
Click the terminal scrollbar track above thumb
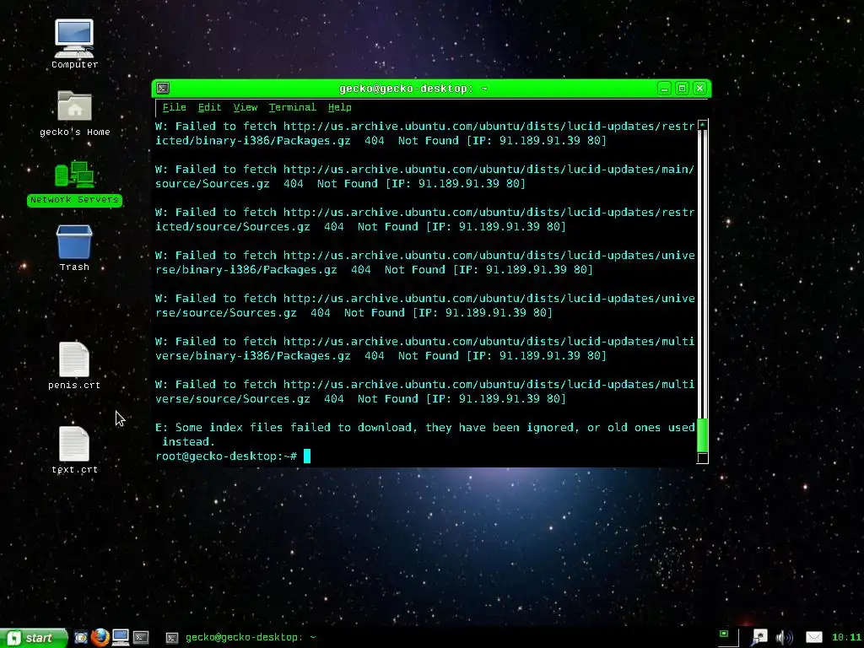click(703, 274)
